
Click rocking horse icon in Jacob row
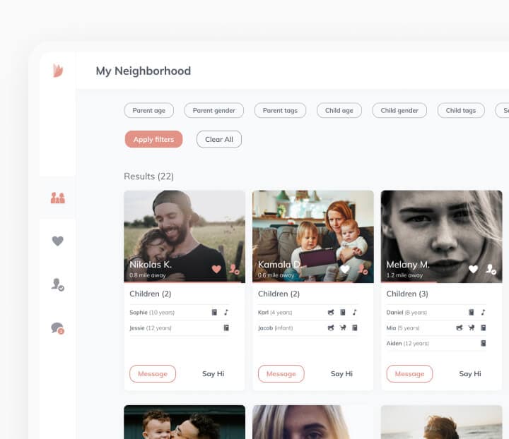click(343, 327)
